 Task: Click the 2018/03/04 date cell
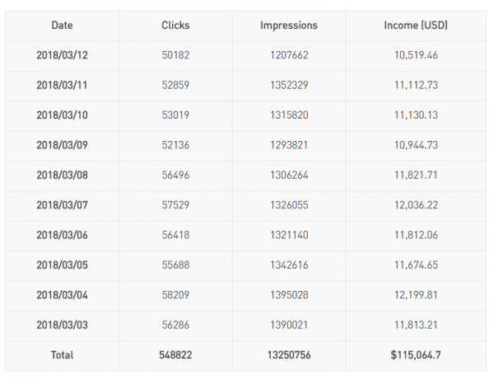62,295
